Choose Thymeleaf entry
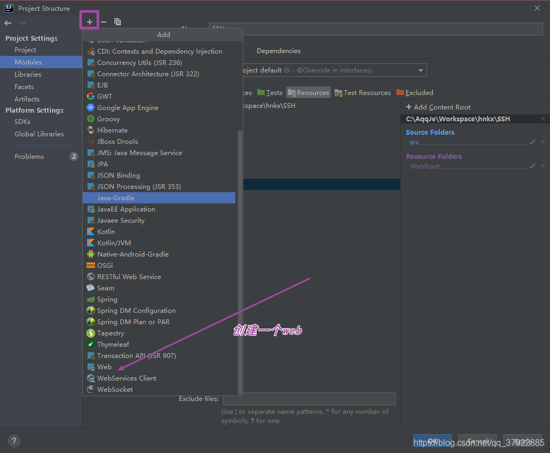The width and height of the screenshot is (550, 453). click(159, 344)
